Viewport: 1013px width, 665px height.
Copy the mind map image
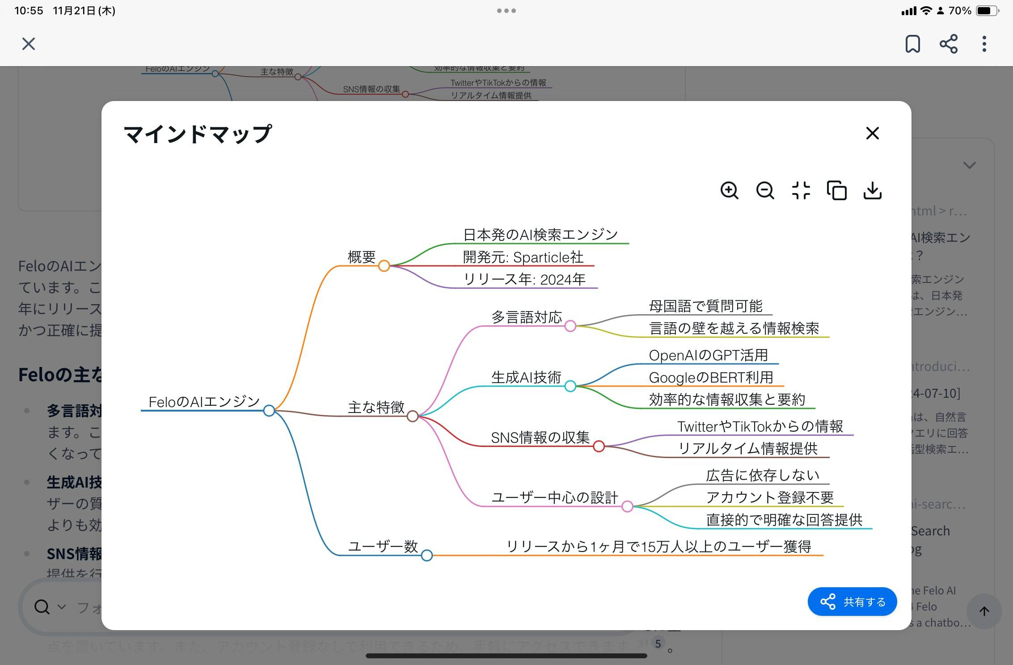[836, 190]
